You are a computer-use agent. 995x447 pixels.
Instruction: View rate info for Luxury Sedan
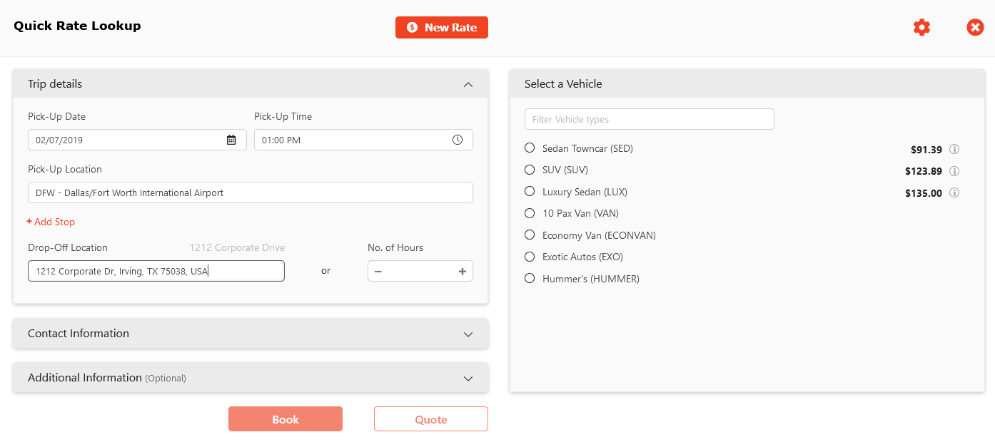(x=955, y=192)
